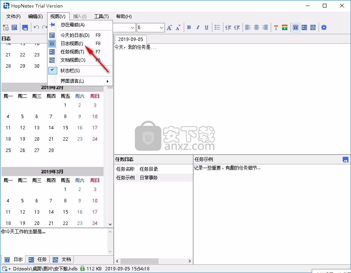351x273 pixels.
Task: Click the 任务目录 column header
Action: [x=149, y=169]
